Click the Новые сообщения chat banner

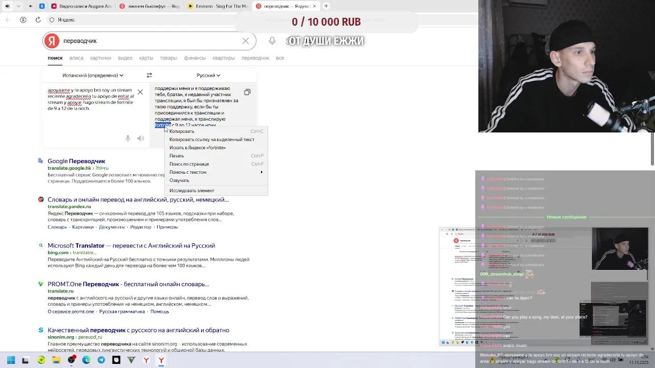coord(566,217)
